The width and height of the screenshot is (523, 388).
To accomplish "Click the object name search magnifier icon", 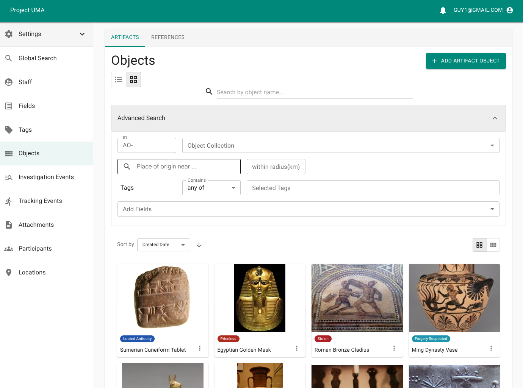I will (209, 92).
